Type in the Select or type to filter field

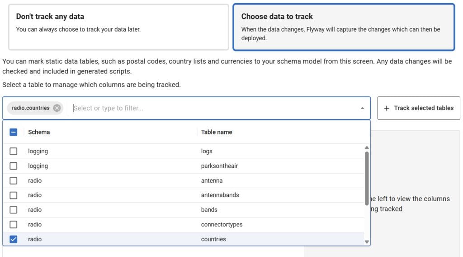coord(213,108)
